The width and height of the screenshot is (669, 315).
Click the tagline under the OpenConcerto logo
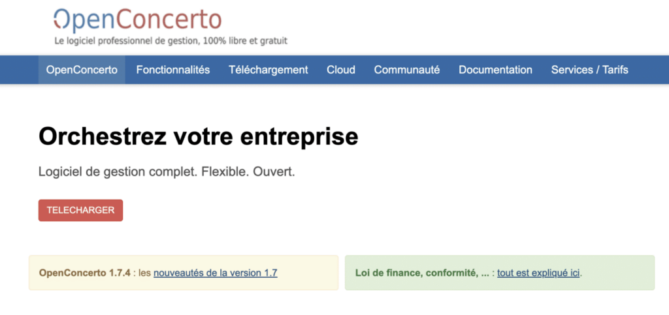tap(171, 41)
